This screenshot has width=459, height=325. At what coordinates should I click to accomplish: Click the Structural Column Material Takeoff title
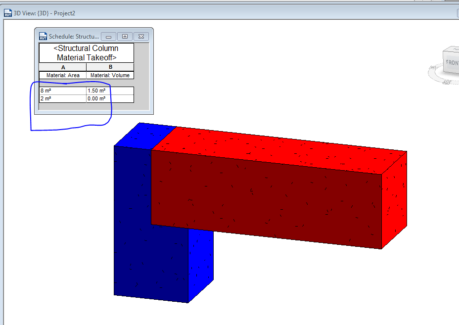pyautogui.click(x=86, y=52)
